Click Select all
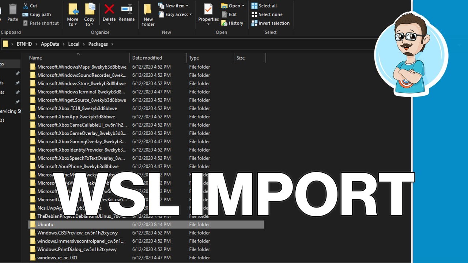This screenshot has width=468, height=263. click(x=264, y=6)
